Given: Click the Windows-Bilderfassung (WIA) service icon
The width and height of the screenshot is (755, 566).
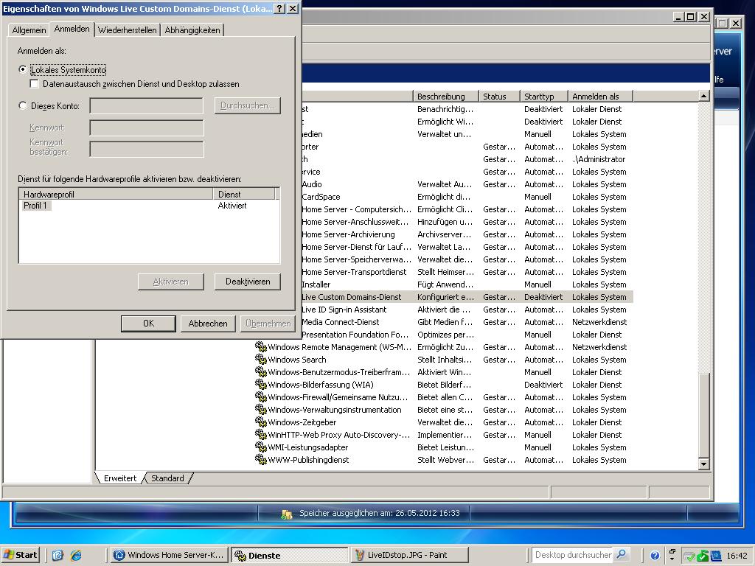Looking at the screenshot, I should click(x=260, y=384).
